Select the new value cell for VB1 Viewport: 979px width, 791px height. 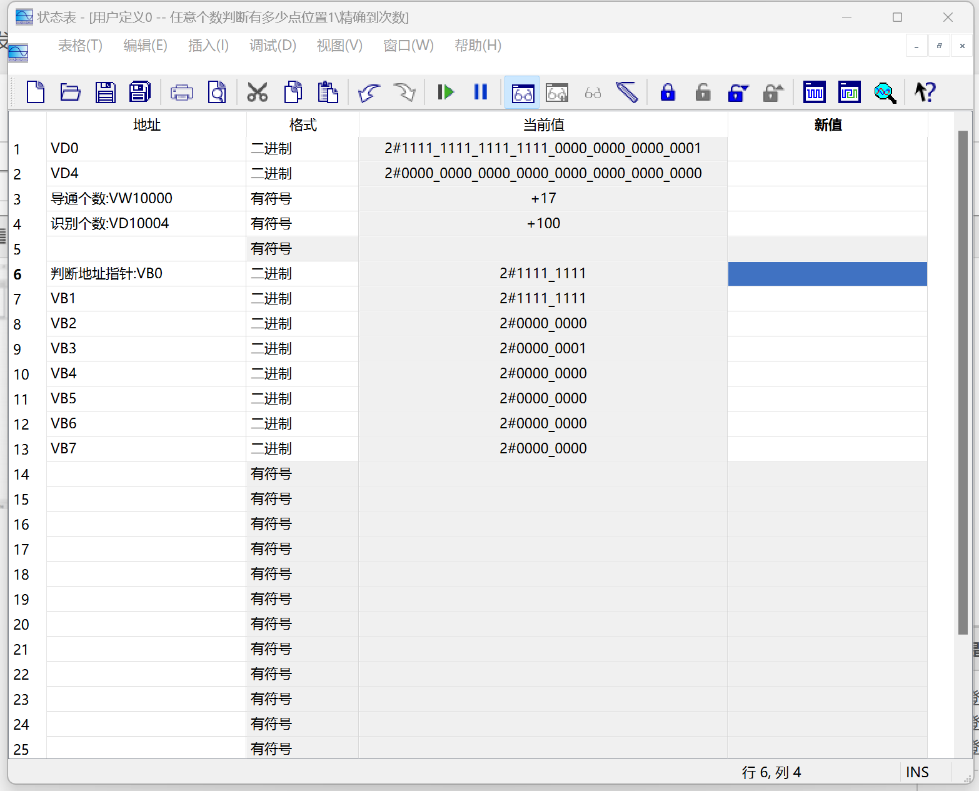click(827, 299)
